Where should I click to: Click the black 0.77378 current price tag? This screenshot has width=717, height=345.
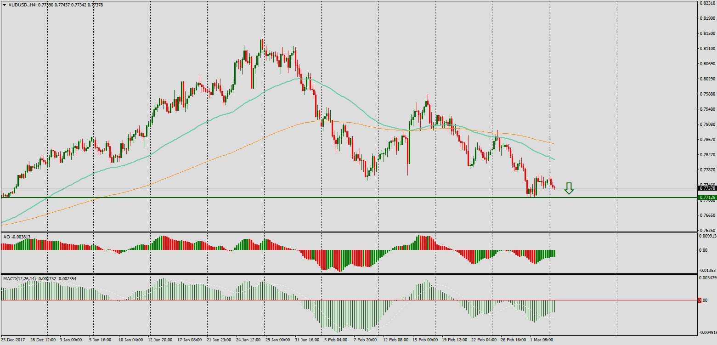[x=707, y=188]
